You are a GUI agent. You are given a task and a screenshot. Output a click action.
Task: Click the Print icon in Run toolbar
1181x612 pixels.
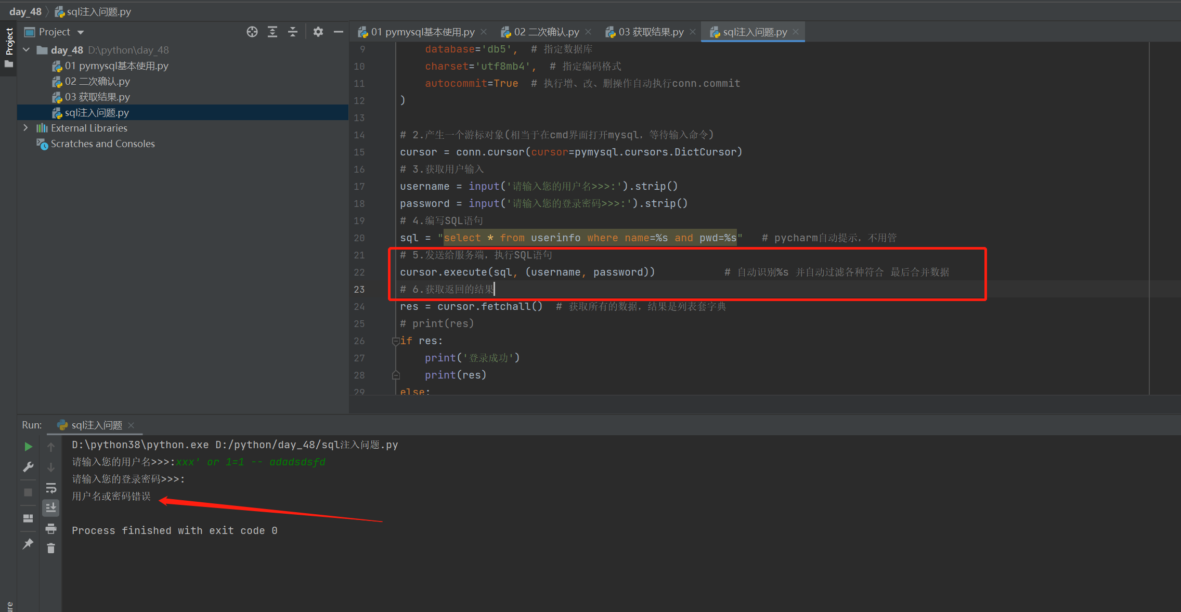51,529
